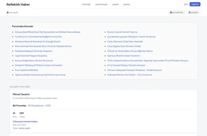Show son aktivite list
The width and height of the screenshot is (207, 136).
point(176,12)
